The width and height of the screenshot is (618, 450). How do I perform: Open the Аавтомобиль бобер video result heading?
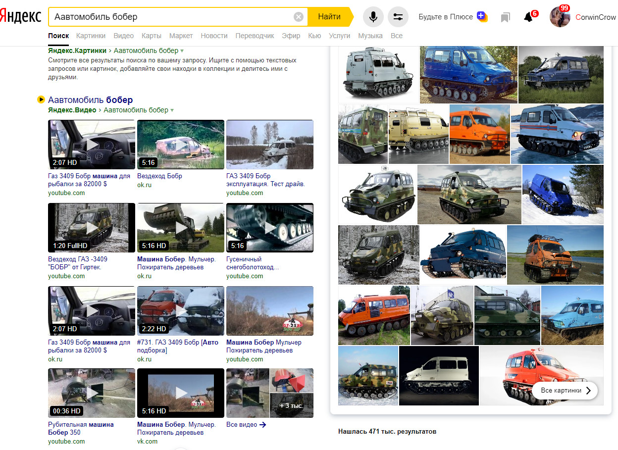(x=91, y=100)
